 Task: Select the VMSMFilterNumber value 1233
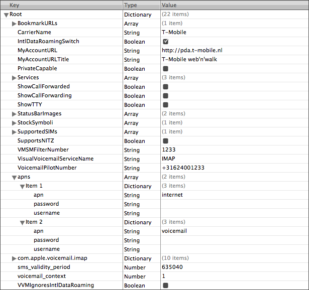pos(169,150)
